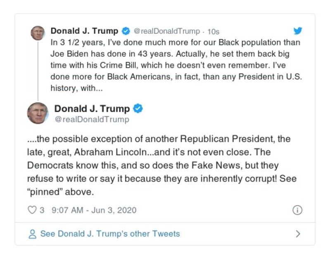Click the Twitter bird logo

[298, 31]
